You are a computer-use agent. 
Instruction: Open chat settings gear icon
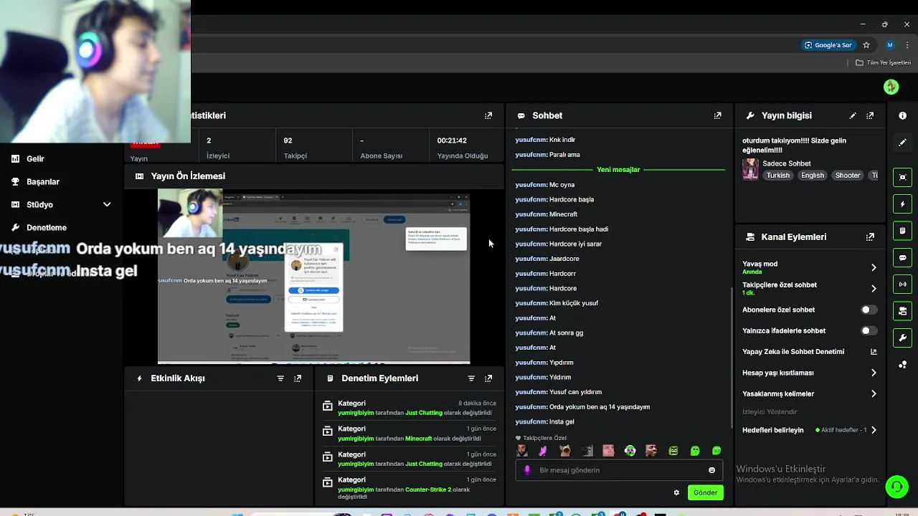[x=676, y=492]
